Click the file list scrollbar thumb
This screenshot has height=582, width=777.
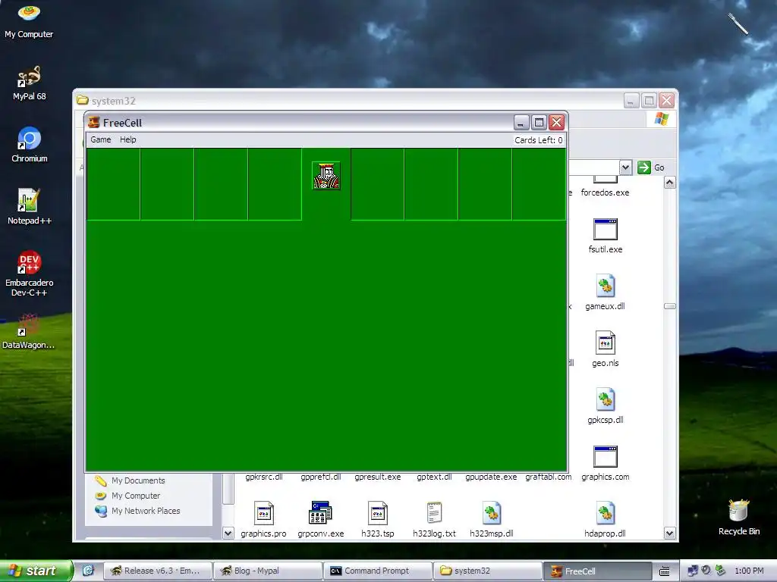[669, 306]
